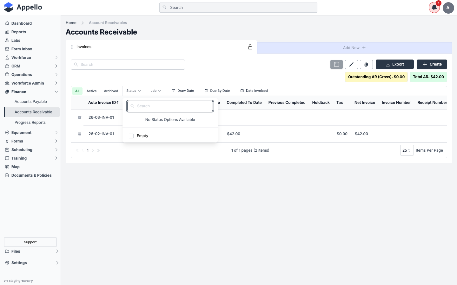
Task: Go to the last page of results
Action: pyautogui.click(x=98, y=150)
